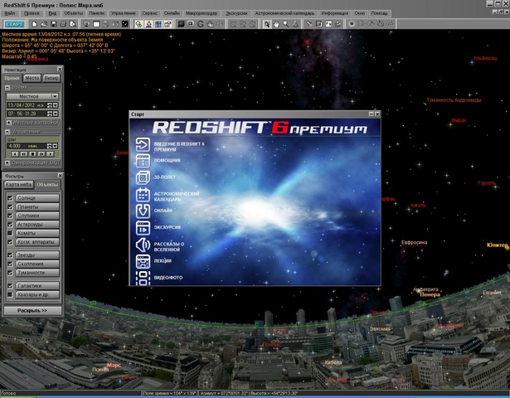Expand the Местные настройки section
The width and height of the screenshot is (510, 398).
point(7,122)
